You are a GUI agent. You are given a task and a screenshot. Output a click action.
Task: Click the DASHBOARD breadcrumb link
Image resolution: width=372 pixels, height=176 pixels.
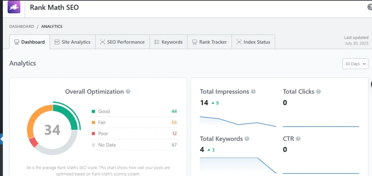pos(21,26)
